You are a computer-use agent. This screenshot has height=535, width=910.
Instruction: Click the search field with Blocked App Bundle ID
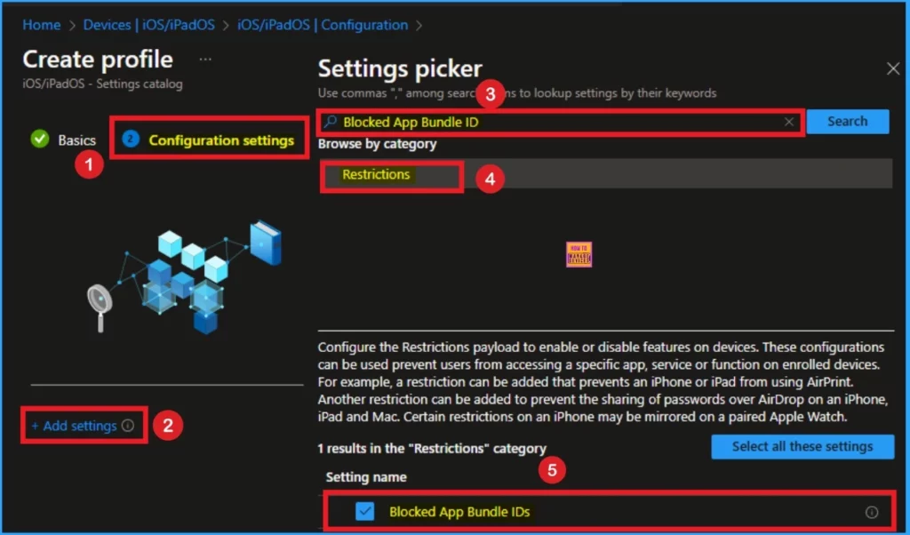tap(561, 122)
